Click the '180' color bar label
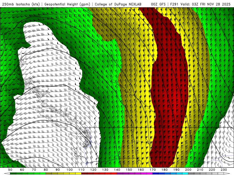Screen dimensions: 234x175 [x=164, y=170]
